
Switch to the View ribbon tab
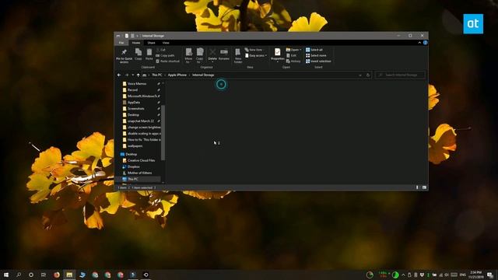click(x=166, y=43)
